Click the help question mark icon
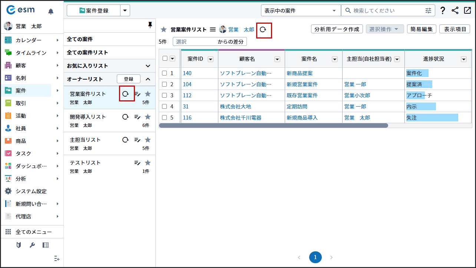This screenshot has height=268, width=476. click(443, 11)
